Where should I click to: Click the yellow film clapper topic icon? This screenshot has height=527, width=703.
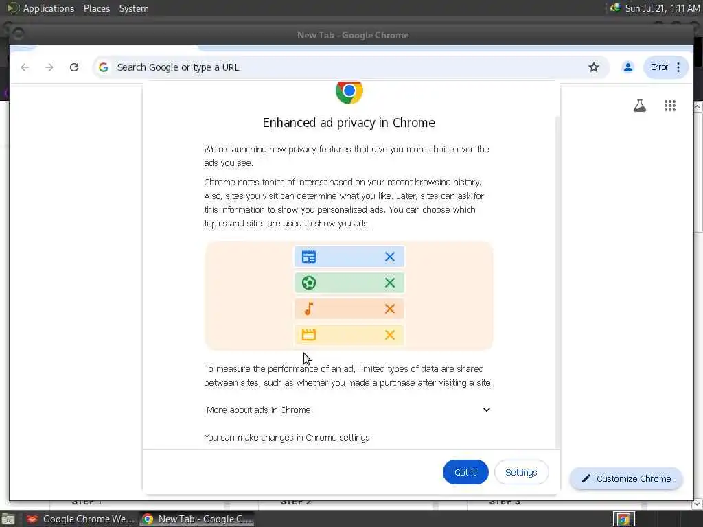click(309, 335)
